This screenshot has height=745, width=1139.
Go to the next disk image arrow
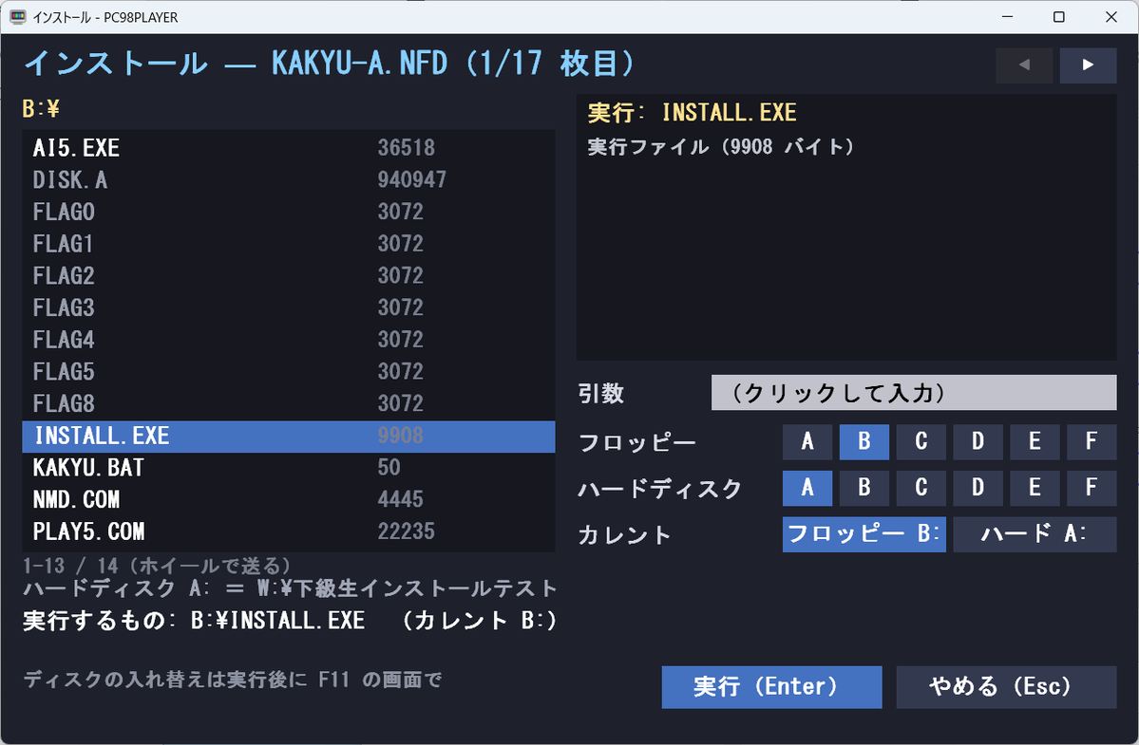(1088, 65)
